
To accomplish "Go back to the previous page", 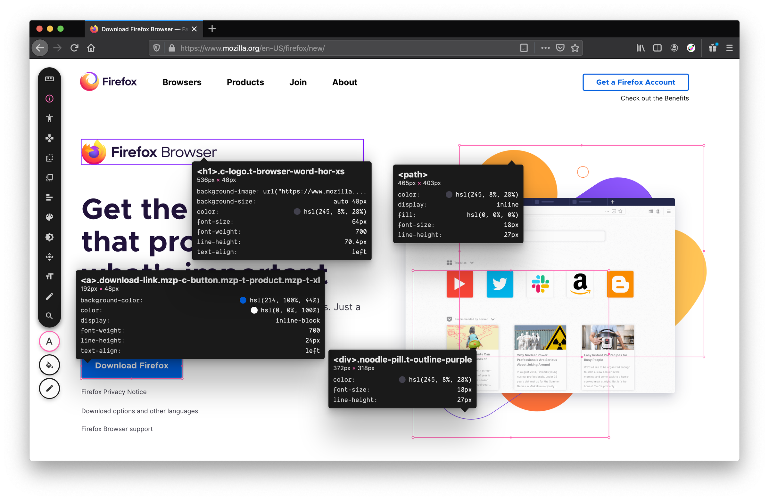I will (40, 48).
